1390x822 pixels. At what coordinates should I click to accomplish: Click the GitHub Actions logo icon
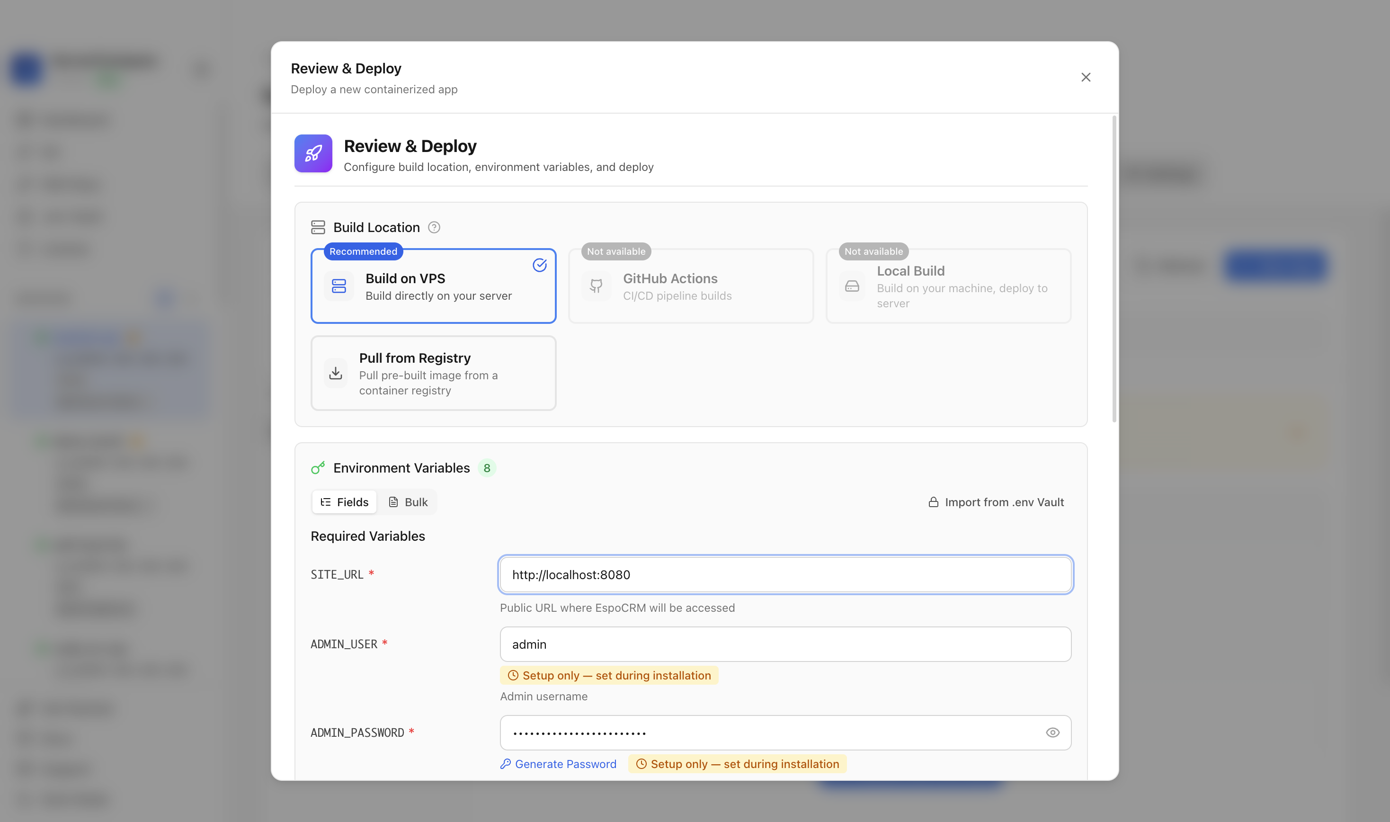596,286
